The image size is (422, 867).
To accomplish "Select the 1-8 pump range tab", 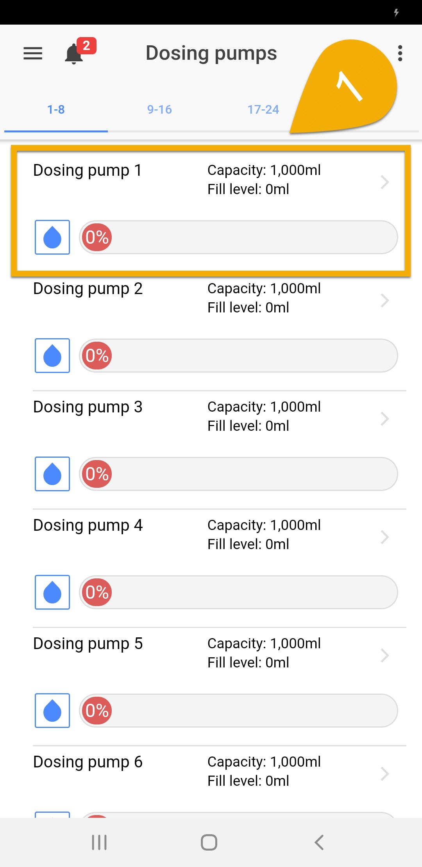I will (56, 109).
